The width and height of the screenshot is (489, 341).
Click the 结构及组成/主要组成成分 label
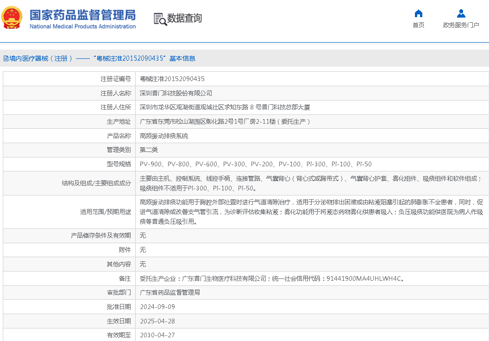(x=96, y=183)
